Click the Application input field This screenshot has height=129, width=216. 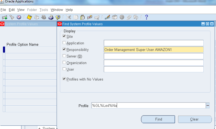tap(154, 43)
